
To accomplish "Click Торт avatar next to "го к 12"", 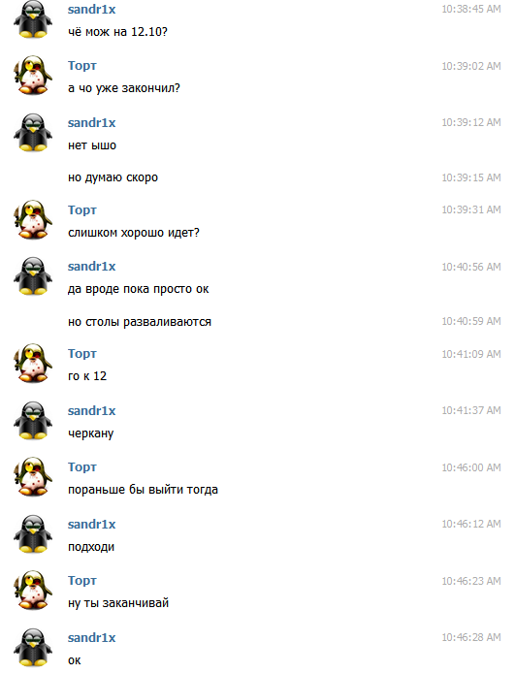I will 33,364.
